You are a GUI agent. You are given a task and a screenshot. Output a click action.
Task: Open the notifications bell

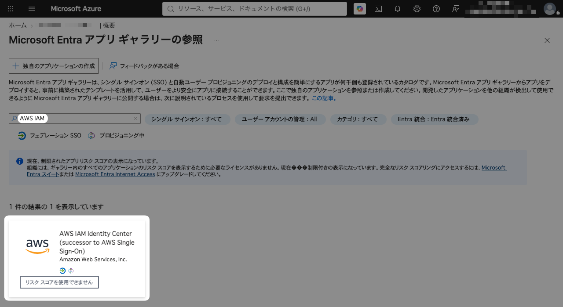(x=398, y=9)
